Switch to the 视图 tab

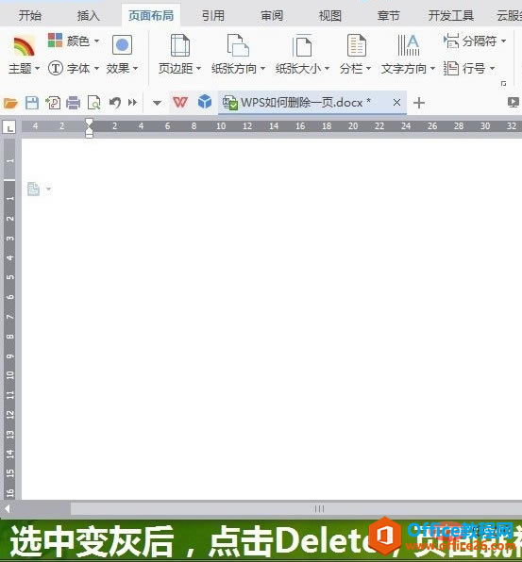click(x=330, y=16)
